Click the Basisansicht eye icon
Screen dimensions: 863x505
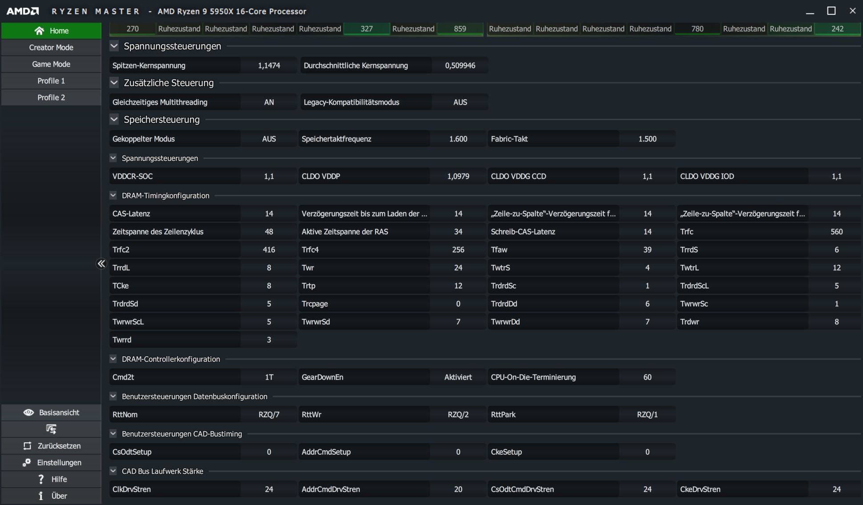tap(28, 412)
